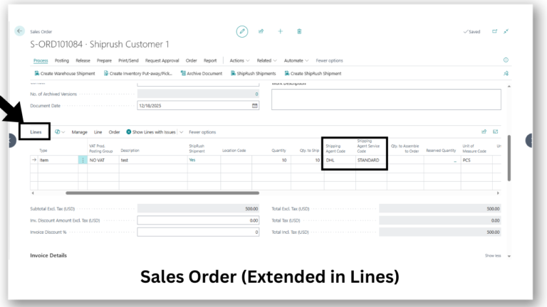
Task: Expand the Lines section to full view
Action: click(x=496, y=131)
